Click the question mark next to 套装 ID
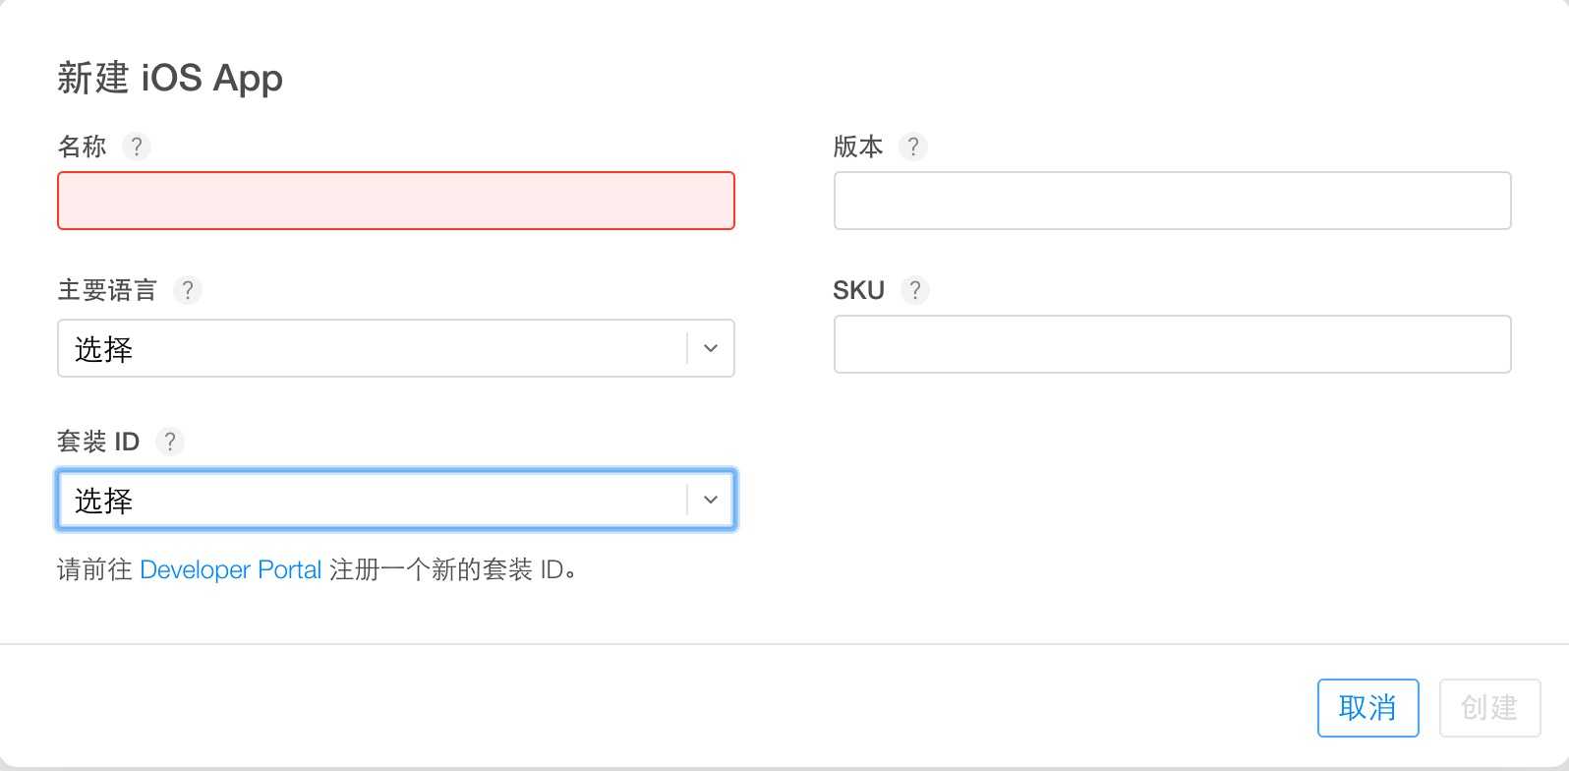 click(x=170, y=442)
